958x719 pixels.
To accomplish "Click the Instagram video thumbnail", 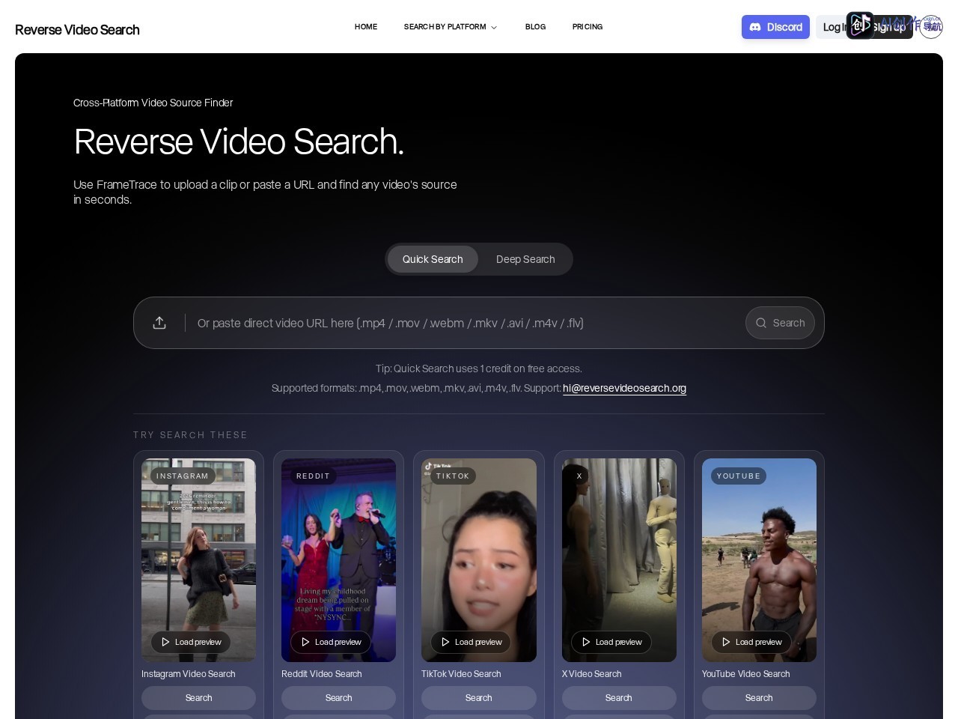I will pyautogui.click(x=198, y=560).
